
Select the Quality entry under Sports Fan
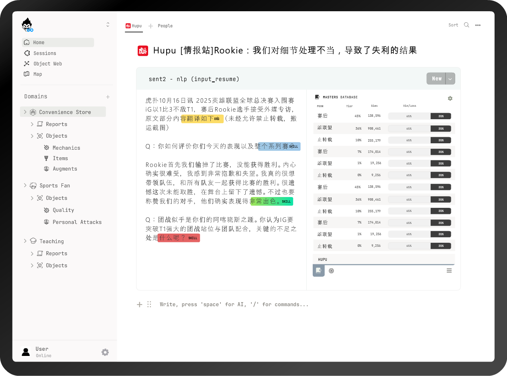point(63,210)
